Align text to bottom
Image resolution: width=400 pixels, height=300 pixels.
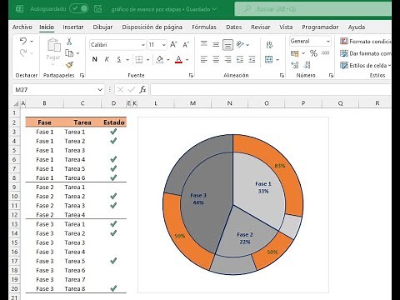tap(227, 45)
